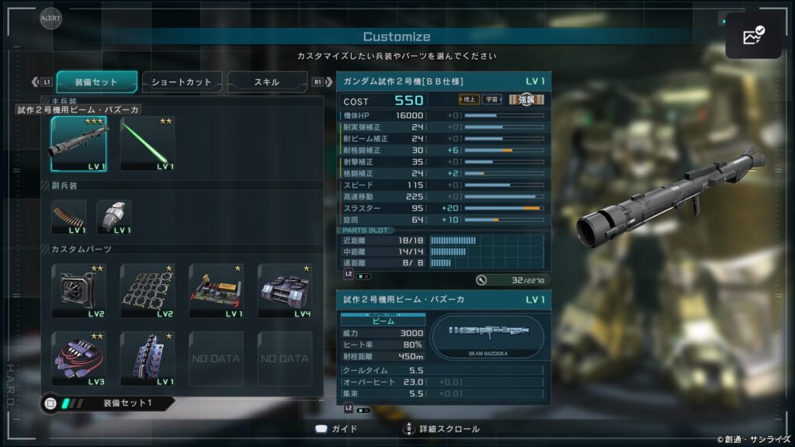Select the beam bazooka main weapon icon

pos(78,144)
